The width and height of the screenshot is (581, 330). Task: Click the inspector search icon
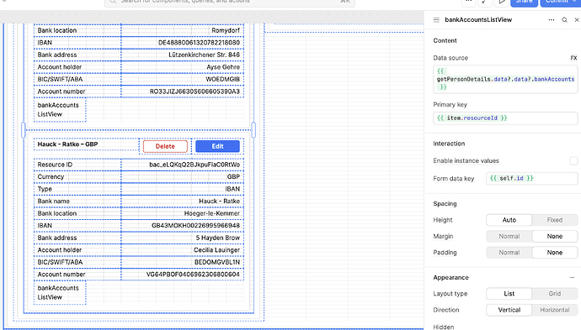coord(564,20)
